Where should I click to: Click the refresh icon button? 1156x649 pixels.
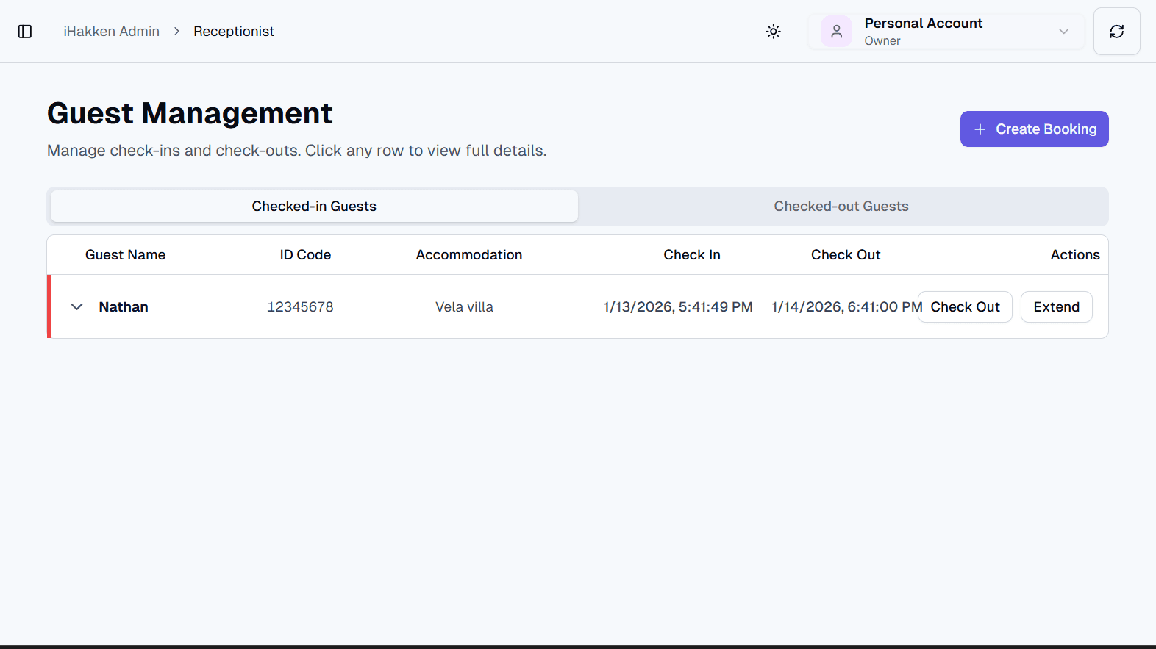click(x=1116, y=32)
